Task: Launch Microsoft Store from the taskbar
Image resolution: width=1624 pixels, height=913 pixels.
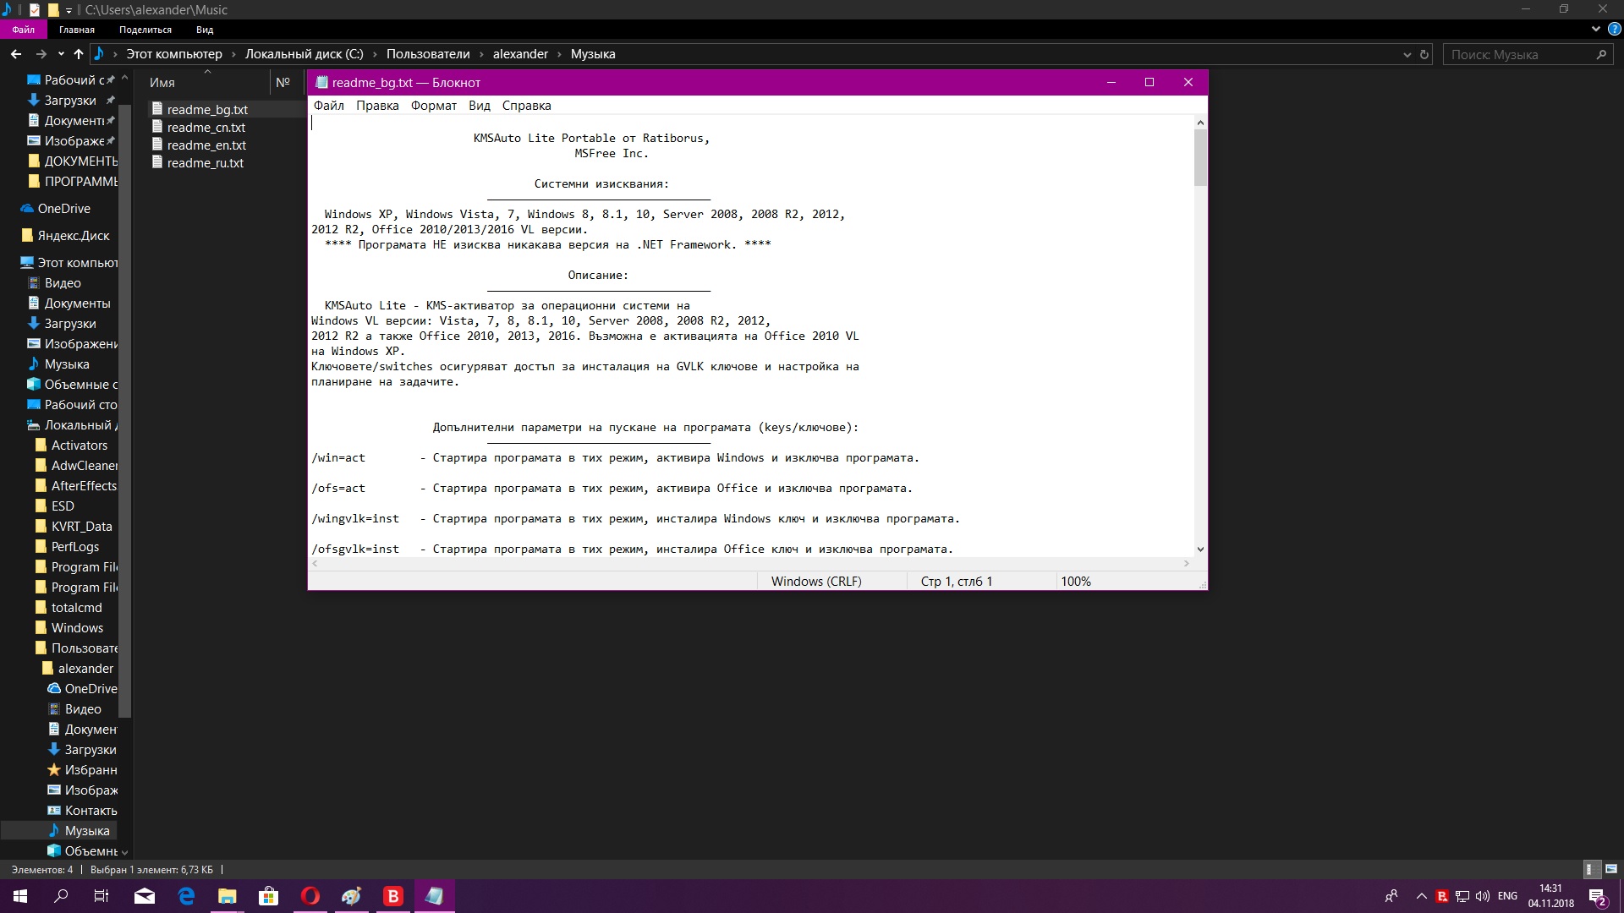Action: (x=269, y=896)
